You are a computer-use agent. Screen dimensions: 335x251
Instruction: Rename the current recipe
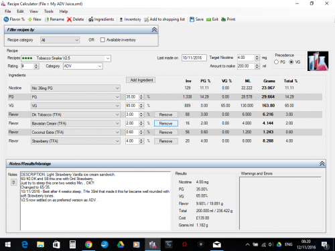tap(54, 19)
